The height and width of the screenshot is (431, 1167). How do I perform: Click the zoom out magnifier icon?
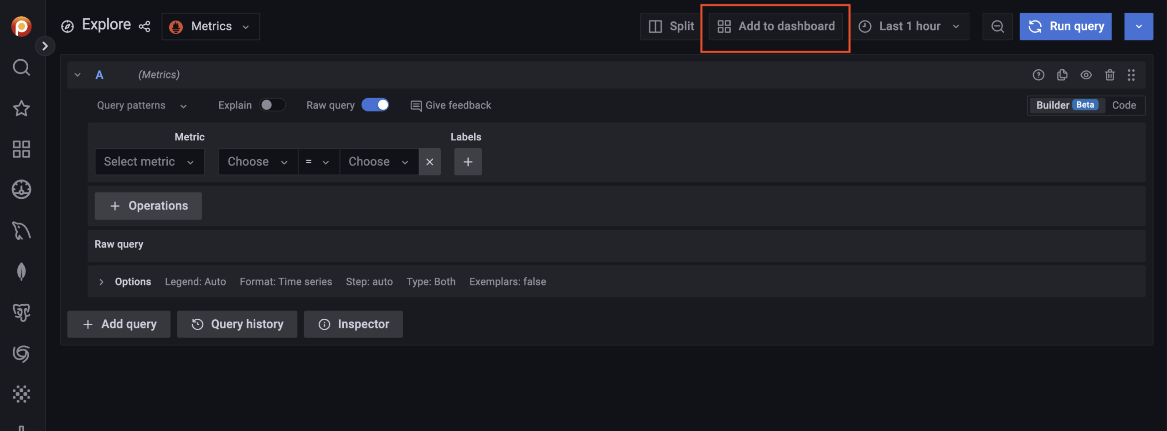(997, 26)
